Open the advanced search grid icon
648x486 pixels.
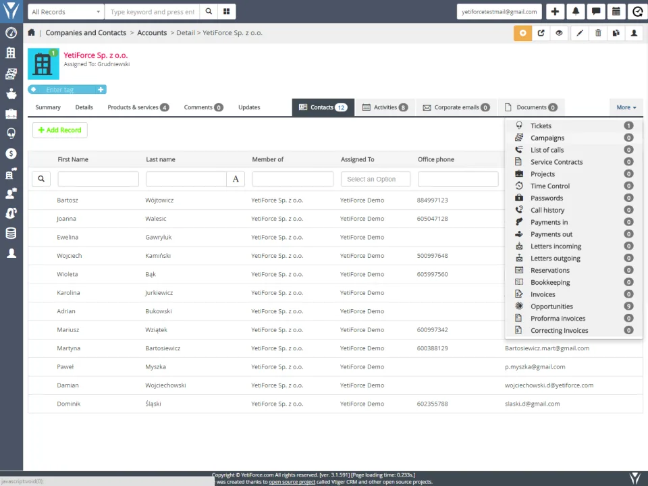point(227,11)
